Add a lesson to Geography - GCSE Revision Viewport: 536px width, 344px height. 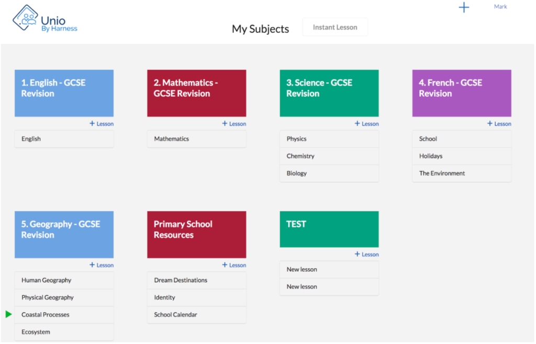click(102, 265)
